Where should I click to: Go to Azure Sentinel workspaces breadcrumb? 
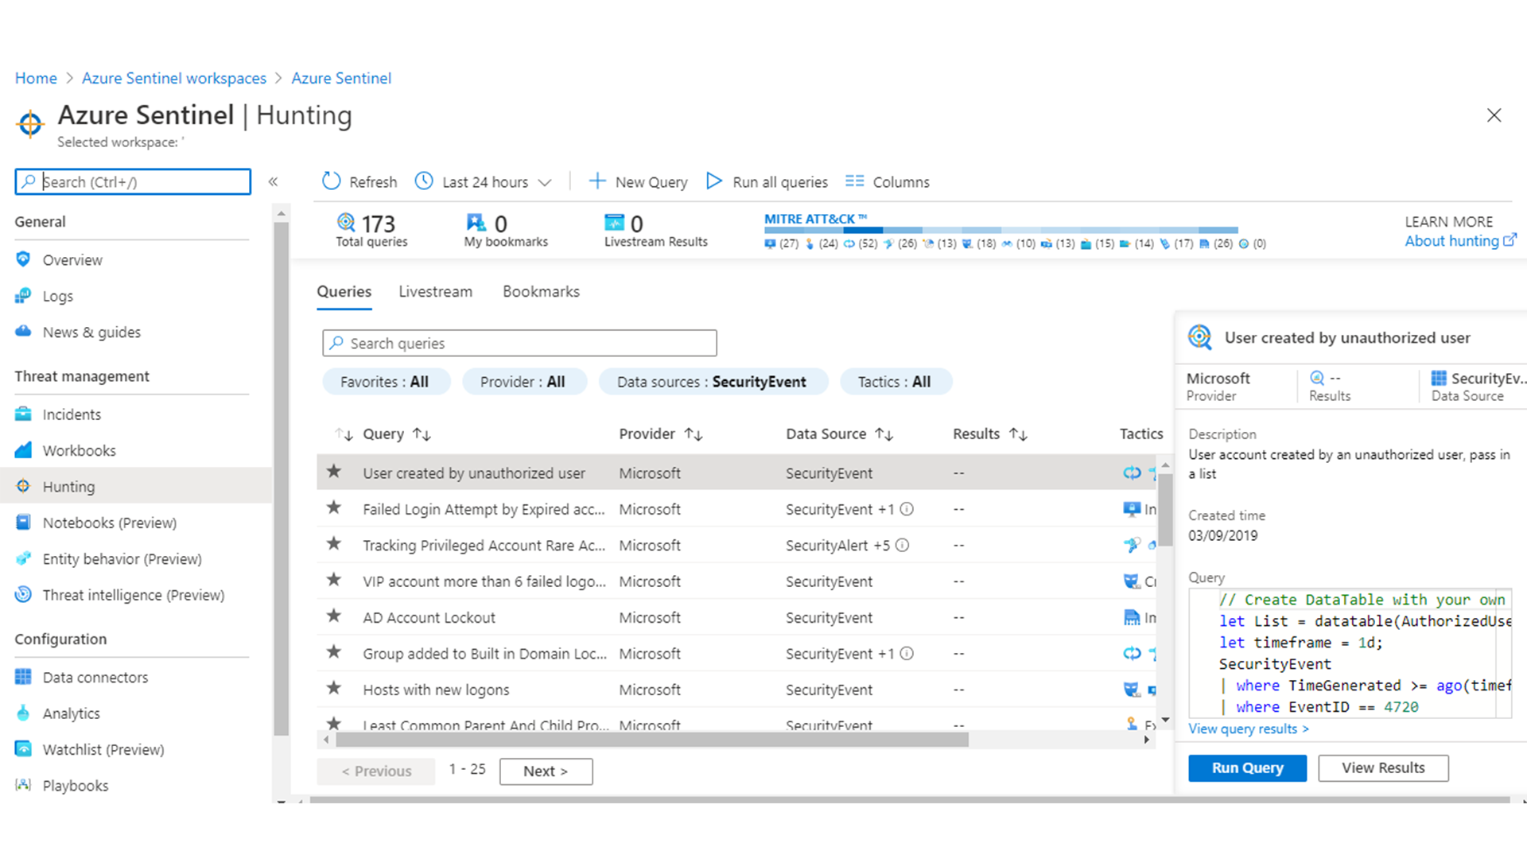[174, 78]
